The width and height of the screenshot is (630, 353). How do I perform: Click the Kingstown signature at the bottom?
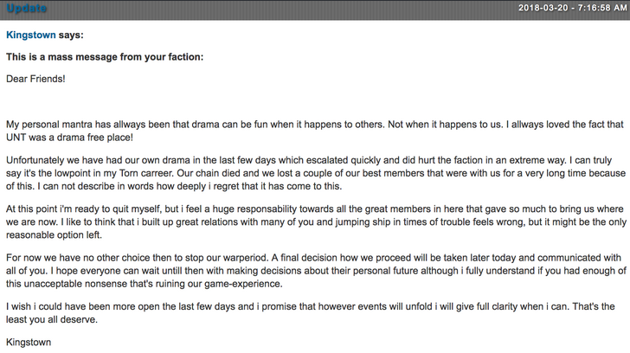[29, 342]
